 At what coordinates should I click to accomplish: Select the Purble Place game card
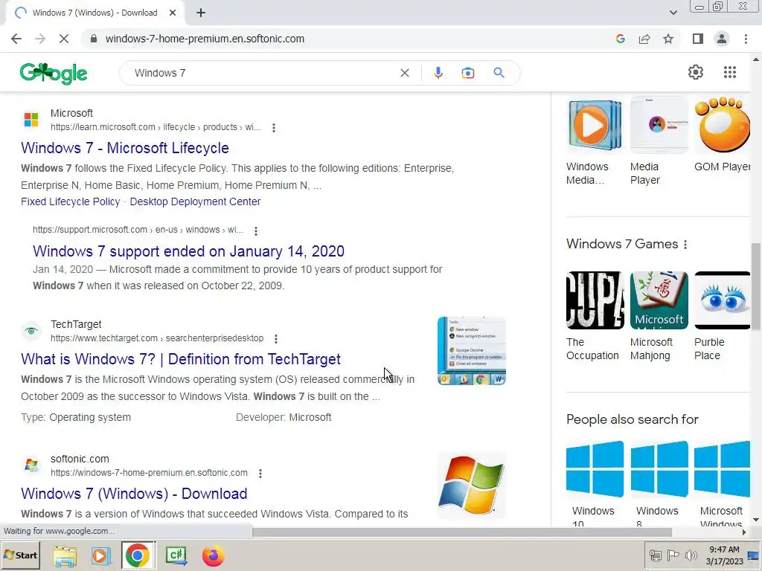point(722,317)
